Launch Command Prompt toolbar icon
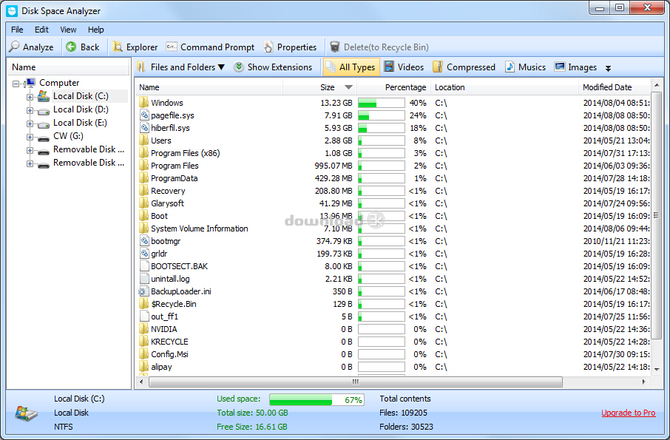 tap(172, 47)
